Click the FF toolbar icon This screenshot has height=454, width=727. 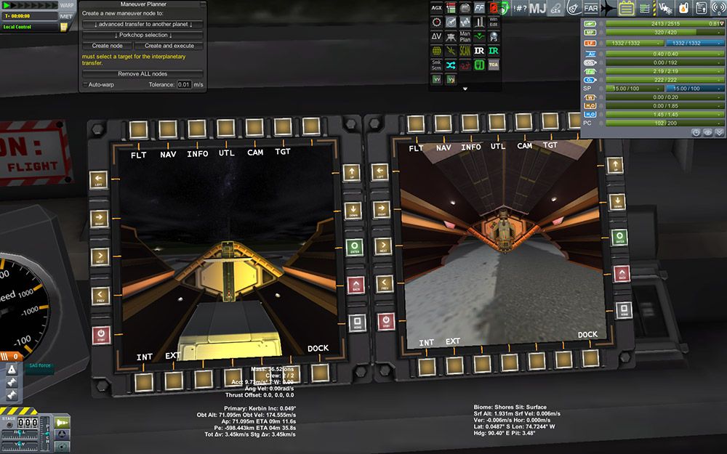point(479,8)
